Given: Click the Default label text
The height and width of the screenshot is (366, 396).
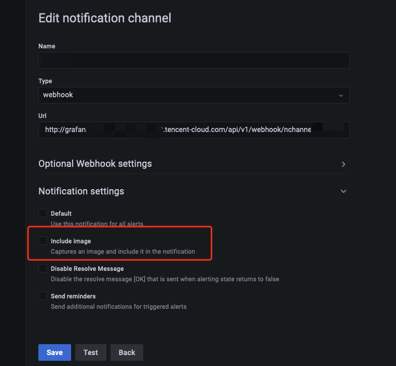Looking at the screenshot, I should [61, 214].
